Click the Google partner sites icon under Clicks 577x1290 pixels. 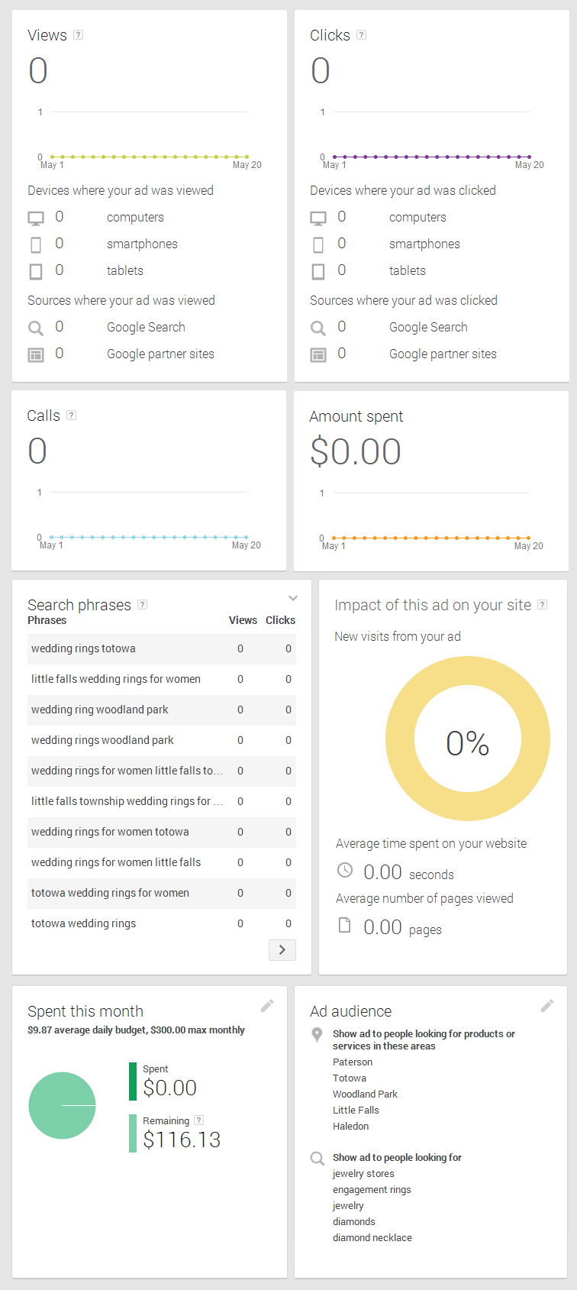point(318,355)
